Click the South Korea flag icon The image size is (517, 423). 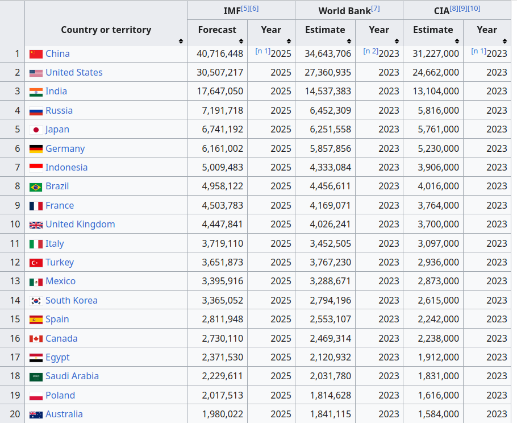click(x=36, y=301)
